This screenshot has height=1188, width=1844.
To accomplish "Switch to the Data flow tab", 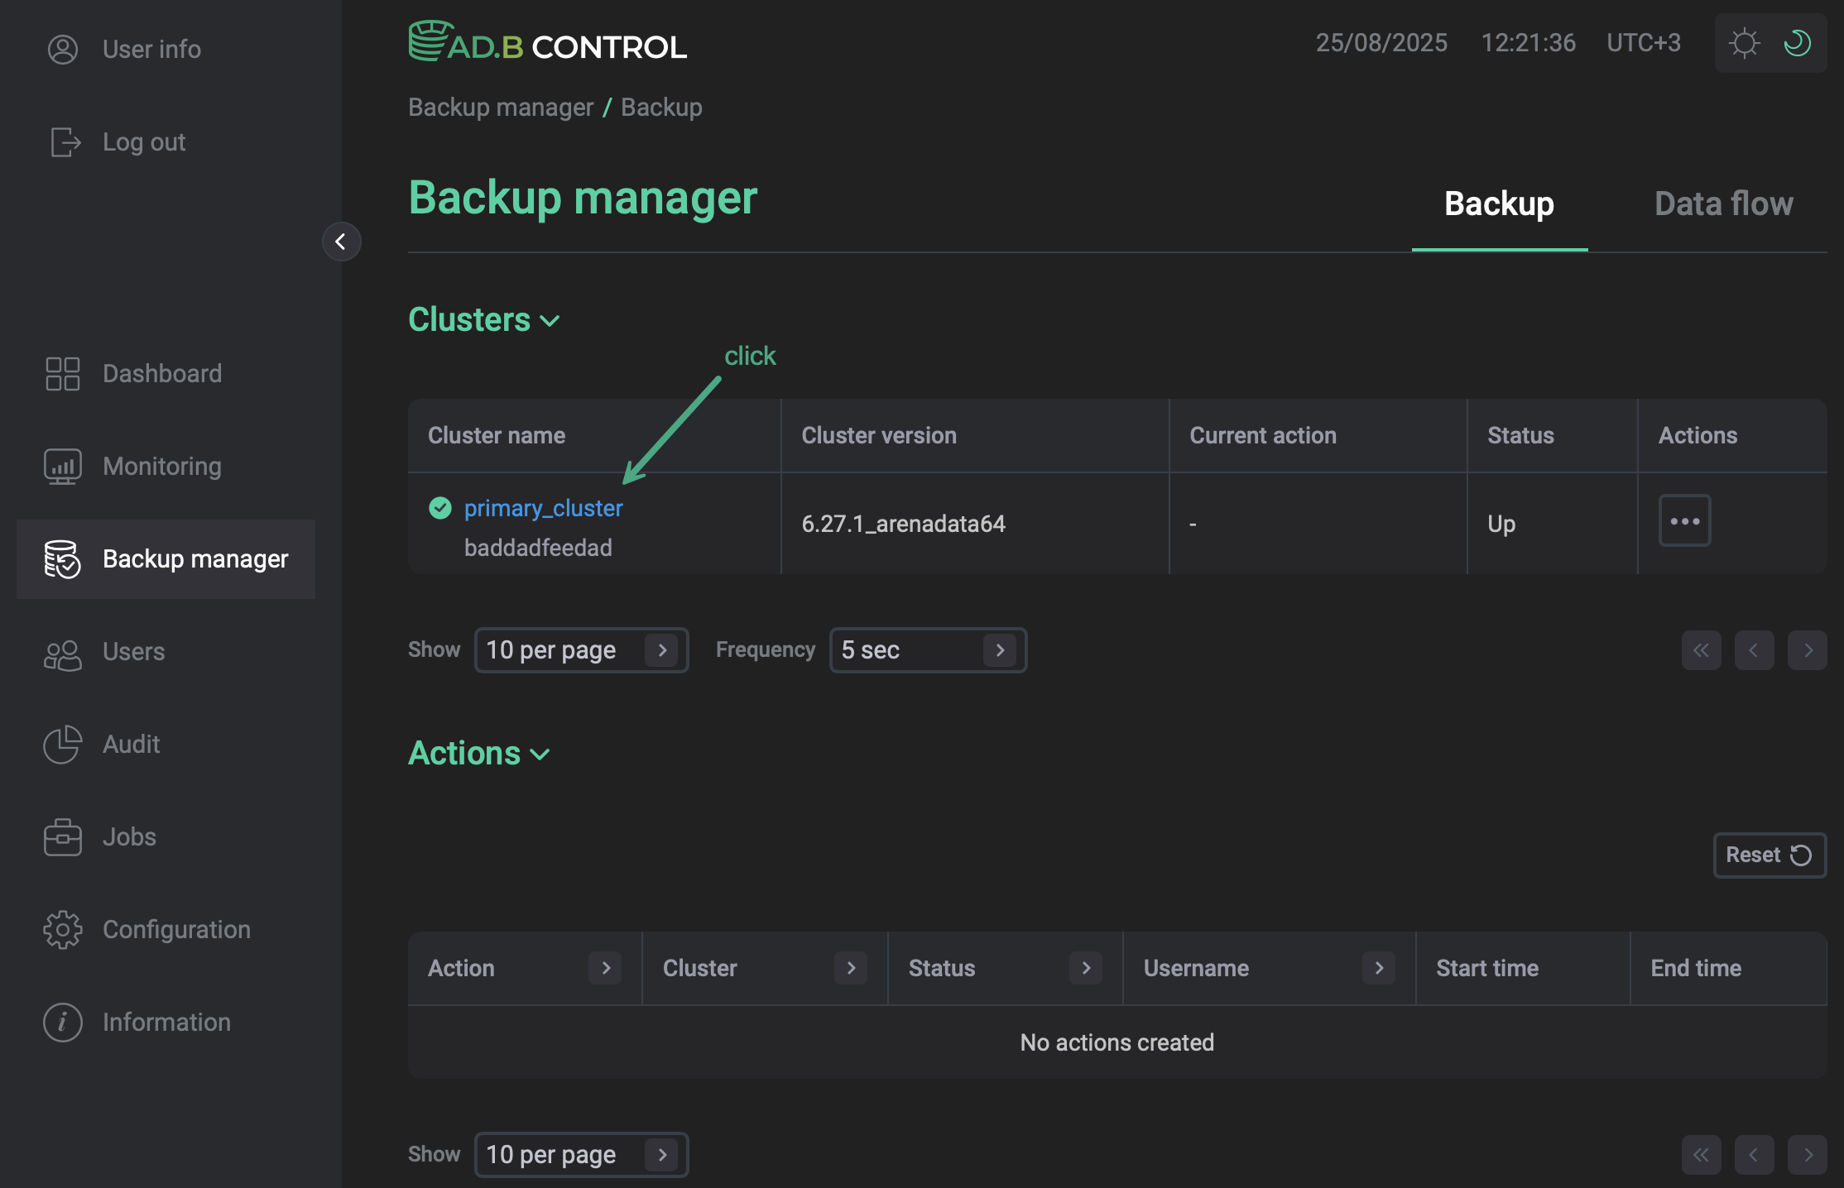I will pos(1723,204).
